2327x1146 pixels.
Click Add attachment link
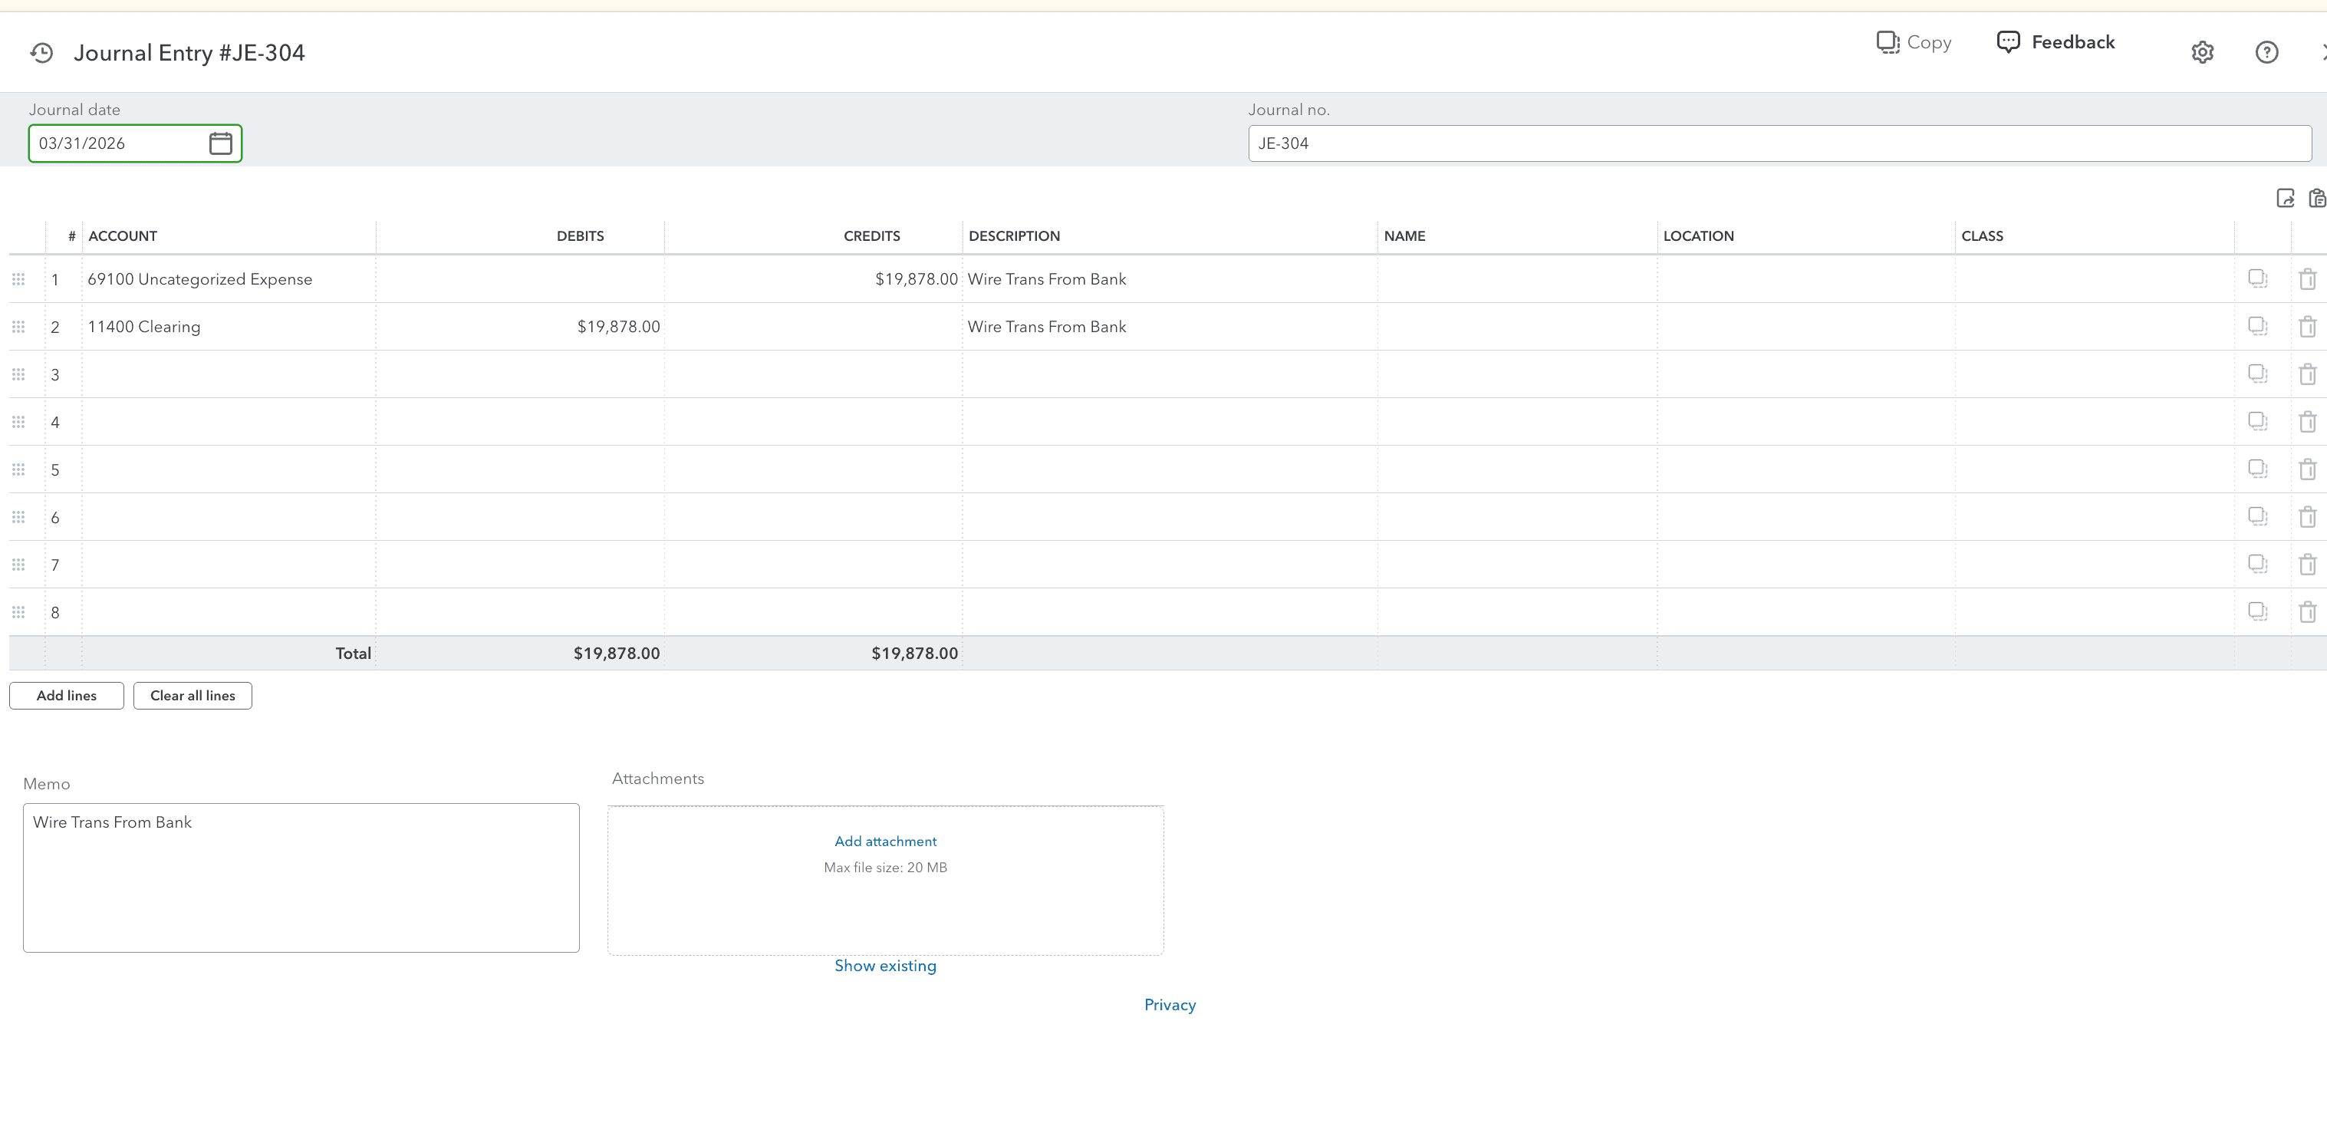885,841
